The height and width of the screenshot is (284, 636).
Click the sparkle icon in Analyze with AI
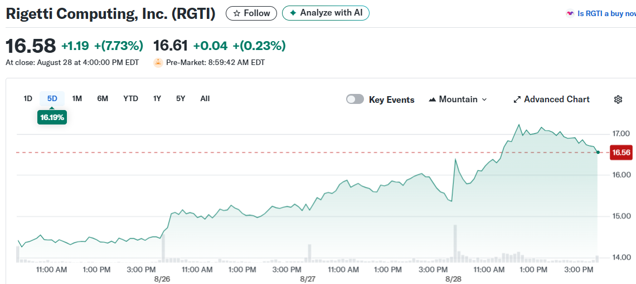293,13
